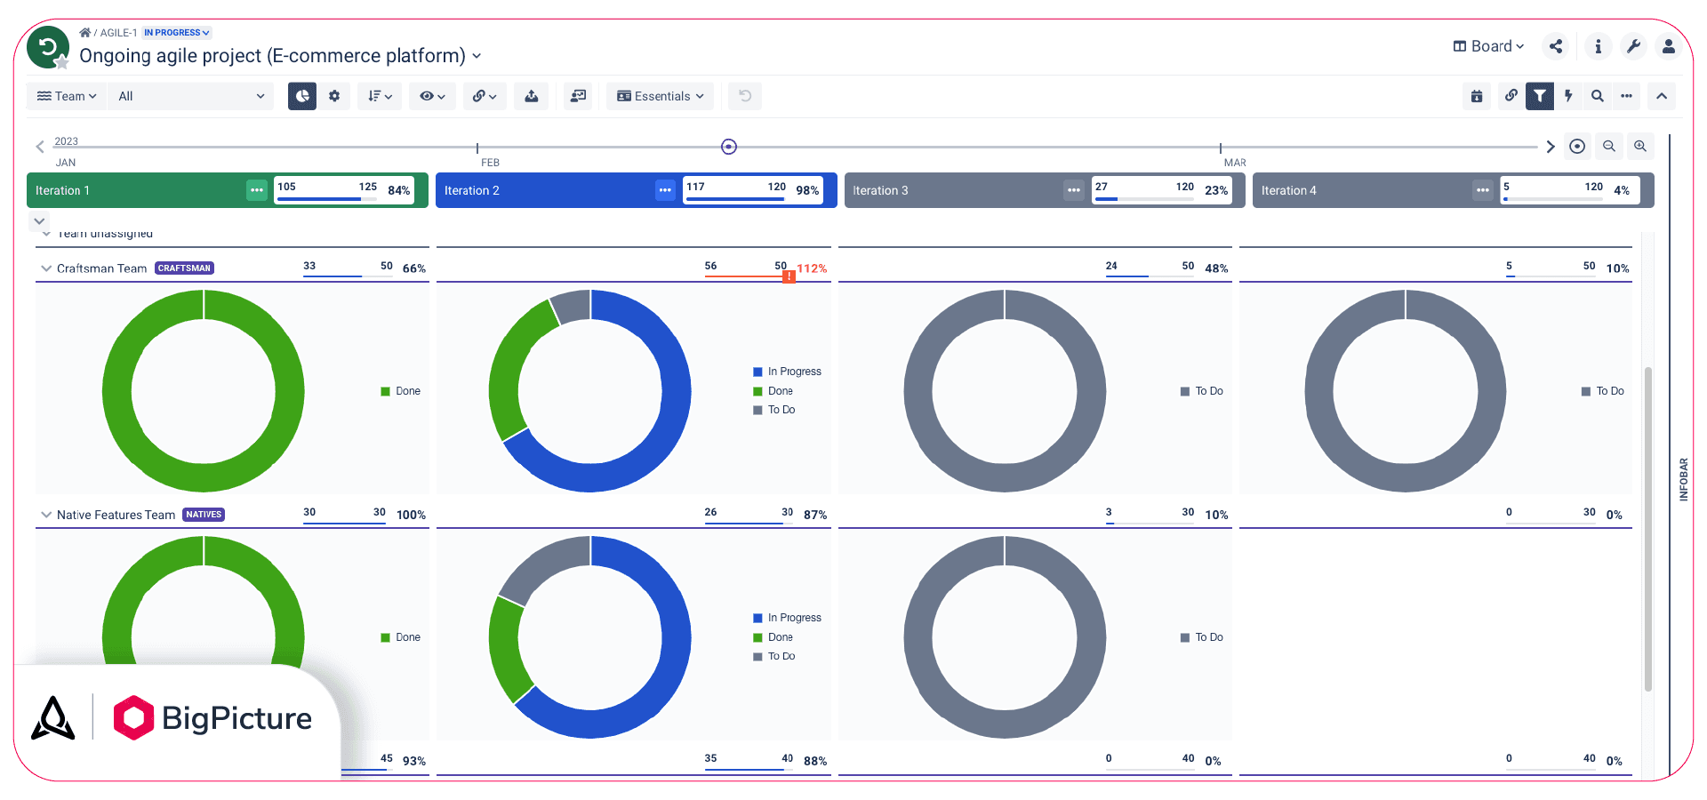Screen dimensions: 1707x800
Task: Click the pie chart view icon
Action: click(302, 96)
